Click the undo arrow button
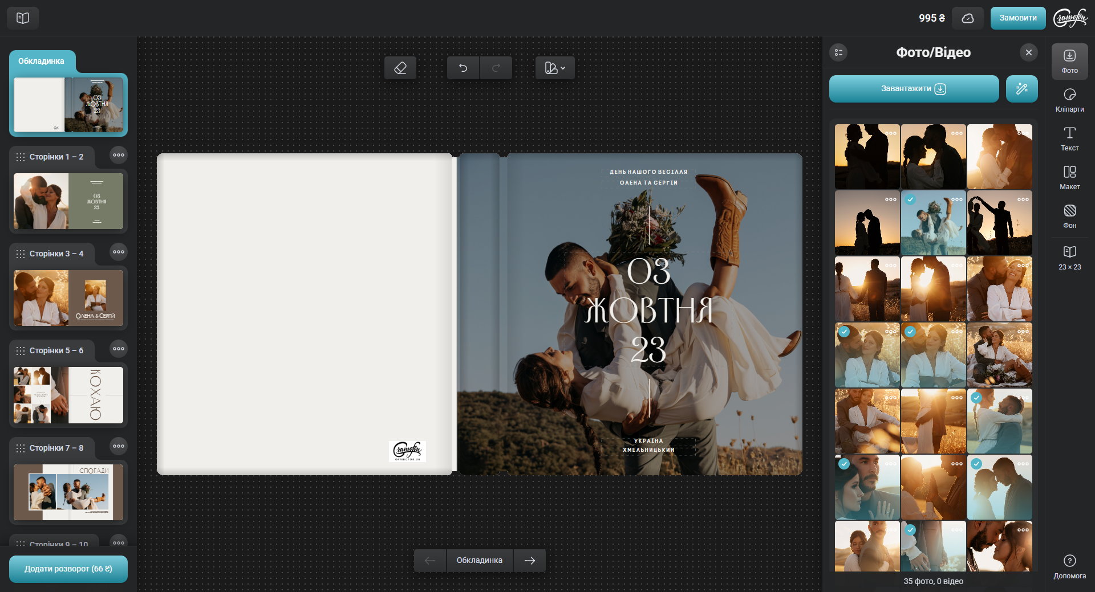 point(463,68)
